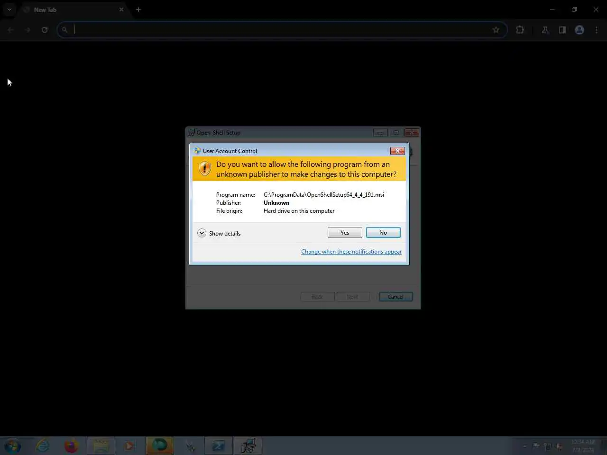
Task: Click the Windows Start orb
Action: (x=12, y=446)
